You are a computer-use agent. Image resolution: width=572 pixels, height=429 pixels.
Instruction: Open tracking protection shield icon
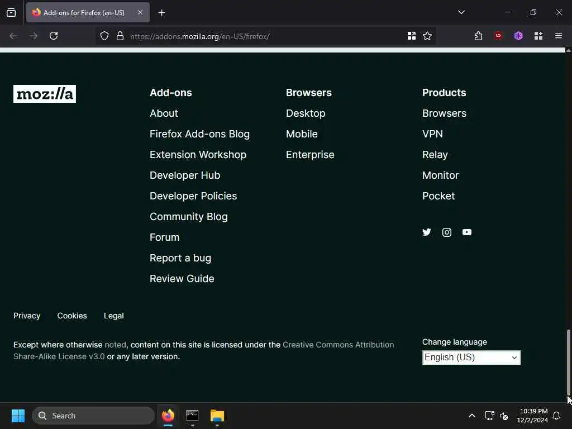[104, 36]
